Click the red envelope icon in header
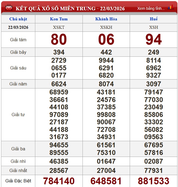This screenshot has height=187, width=178. (9, 8)
